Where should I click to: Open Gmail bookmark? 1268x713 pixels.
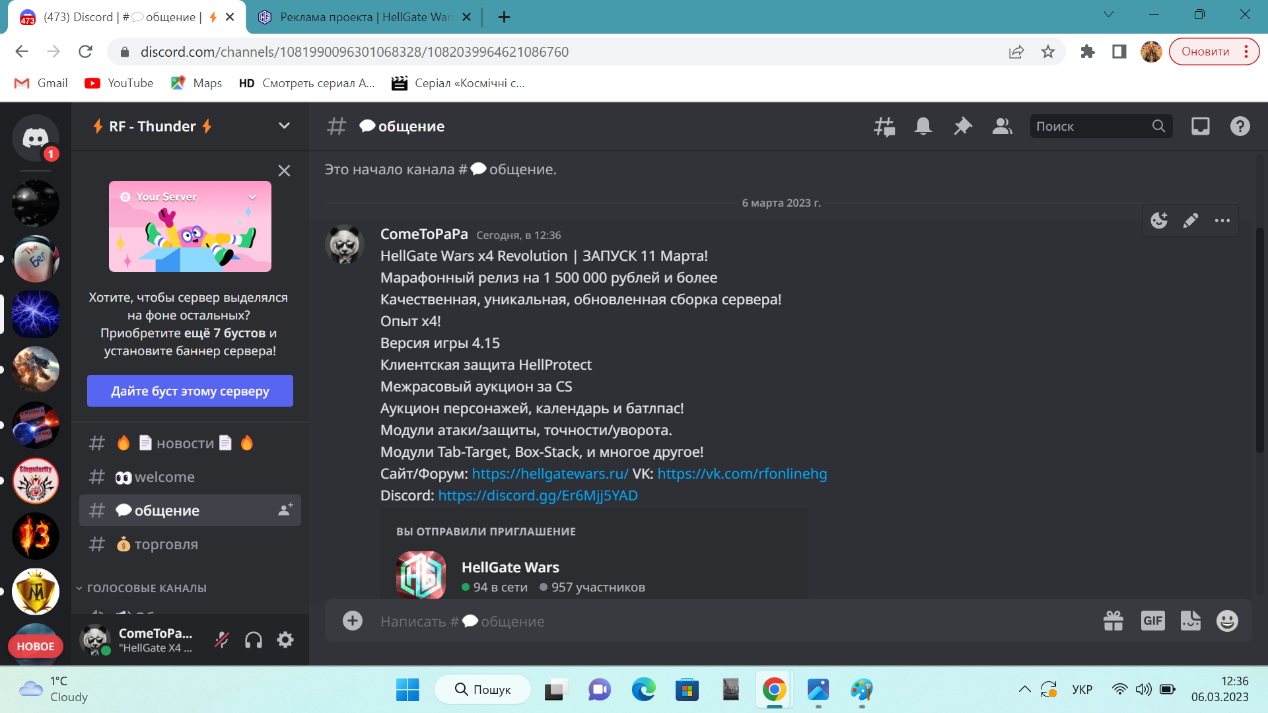pyautogui.click(x=41, y=83)
